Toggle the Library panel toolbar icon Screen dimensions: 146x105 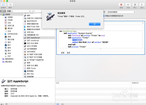[x=3, y=5]
